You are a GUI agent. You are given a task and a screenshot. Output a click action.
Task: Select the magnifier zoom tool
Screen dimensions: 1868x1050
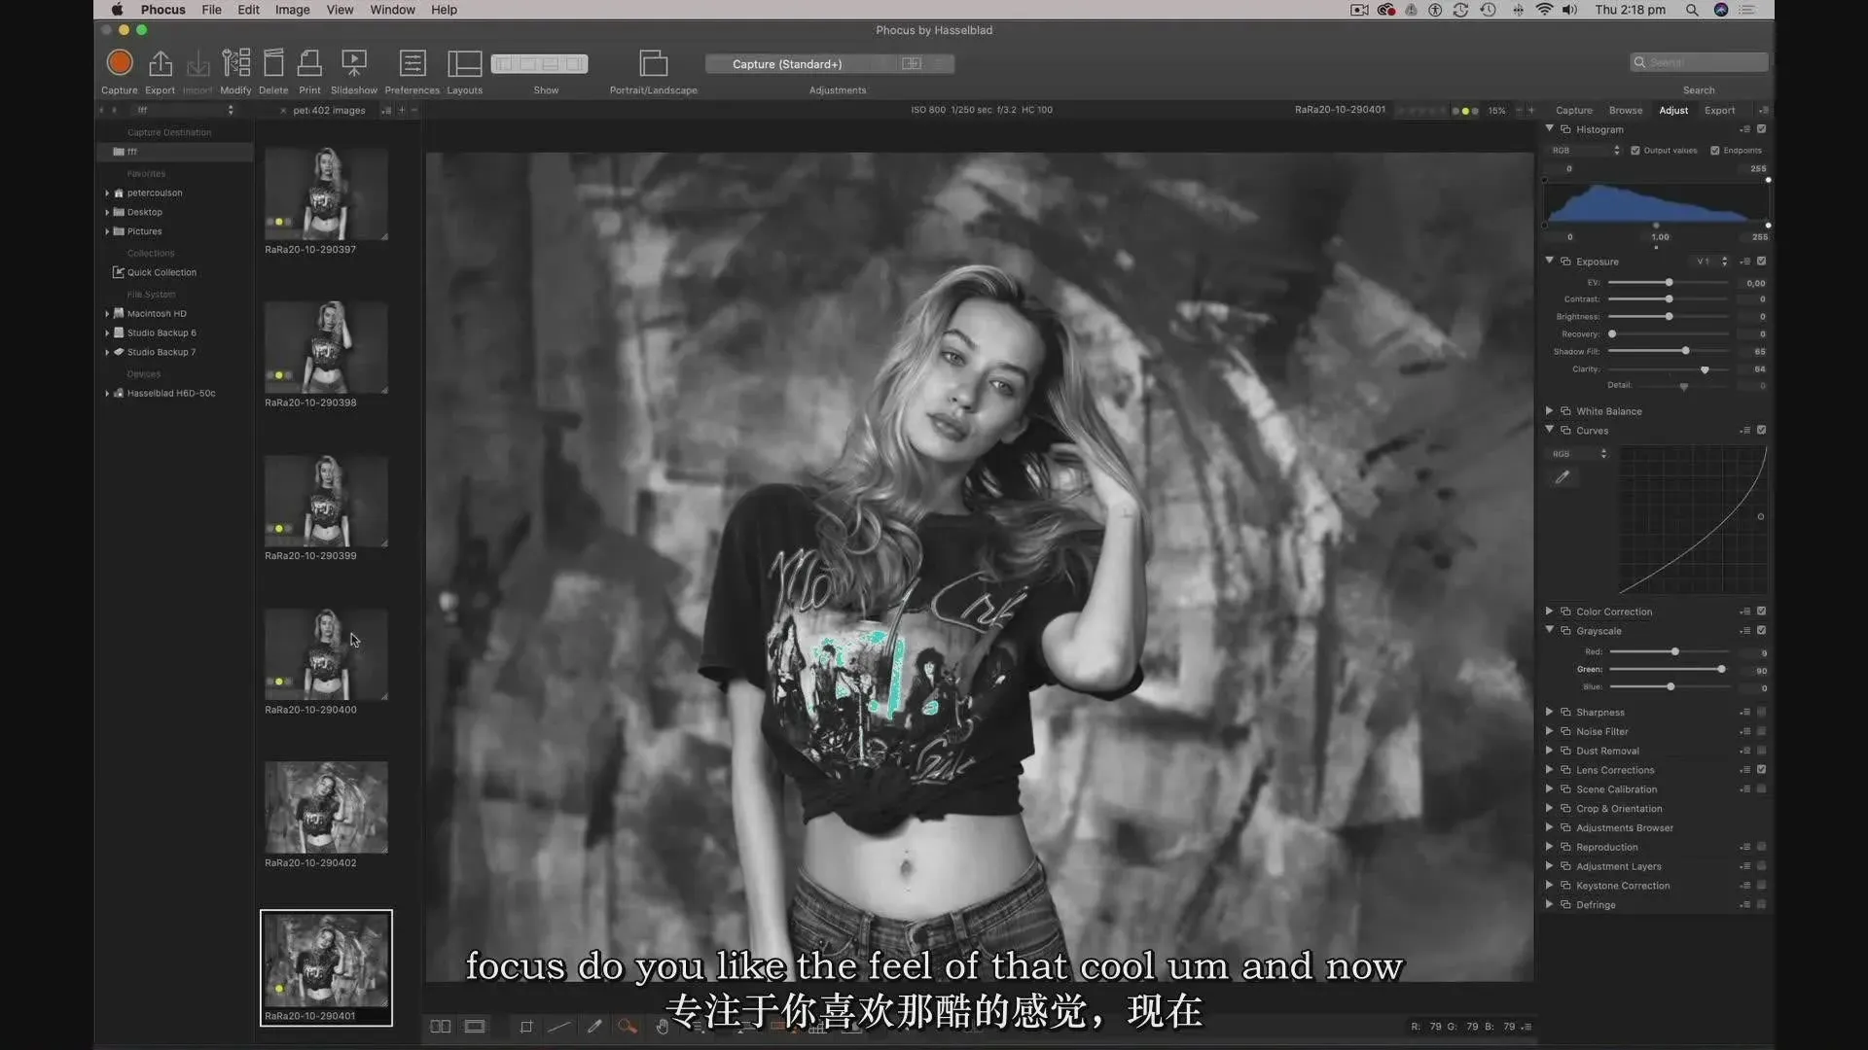click(x=628, y=1027)
